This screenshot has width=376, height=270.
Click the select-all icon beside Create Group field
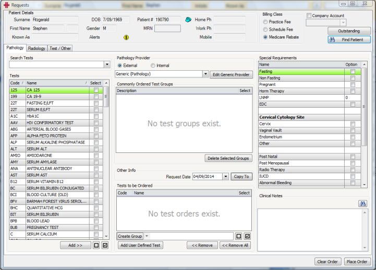(x=247, y=236)
